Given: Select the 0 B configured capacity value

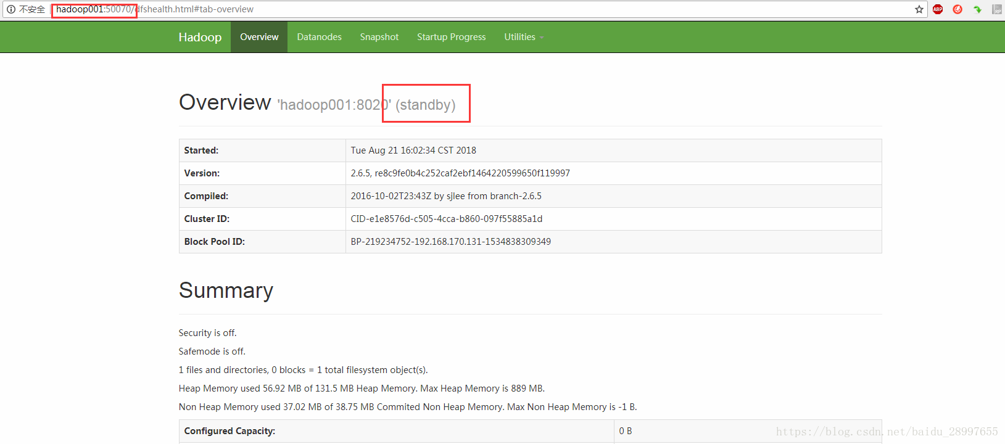Looking at the screenshot, I should coord(626,431).
